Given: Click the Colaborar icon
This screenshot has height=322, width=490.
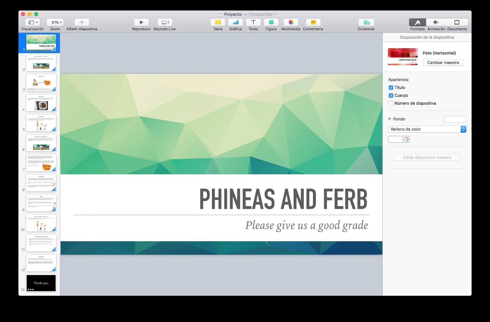Looking at the screenshot, I should coord(366,22).
